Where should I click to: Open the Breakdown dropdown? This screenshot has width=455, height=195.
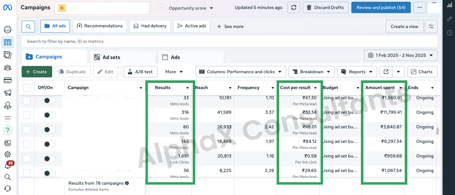tap(311, 72)
